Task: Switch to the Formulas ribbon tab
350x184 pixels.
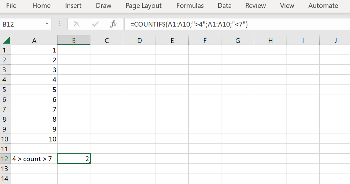Action: point(190,6)
